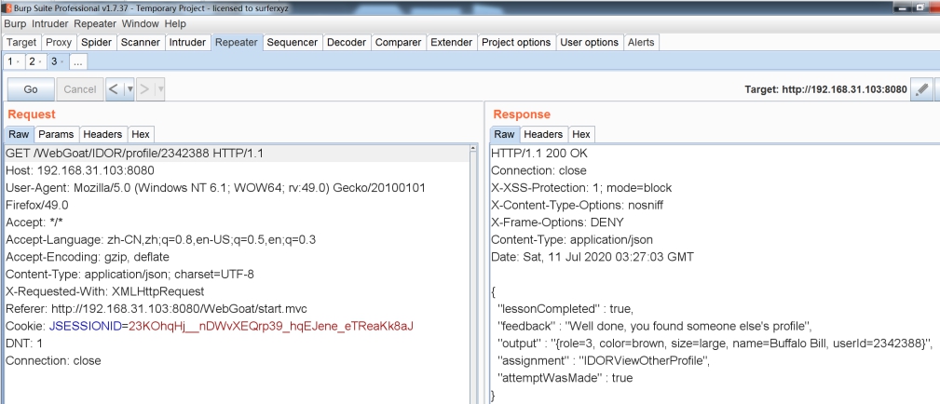Click the JSESSIONID cookie value

271,327
